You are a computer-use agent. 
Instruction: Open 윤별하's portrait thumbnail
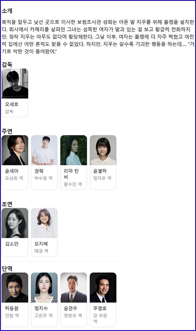(x=103, y=150)
